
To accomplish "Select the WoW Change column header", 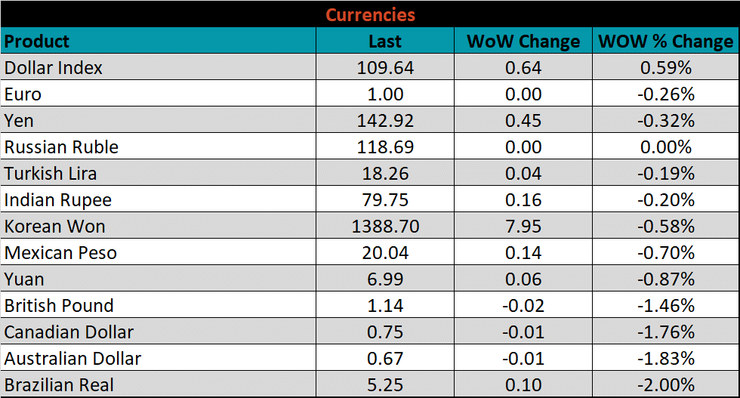I will pyautogui.click(x=523, y=41).
